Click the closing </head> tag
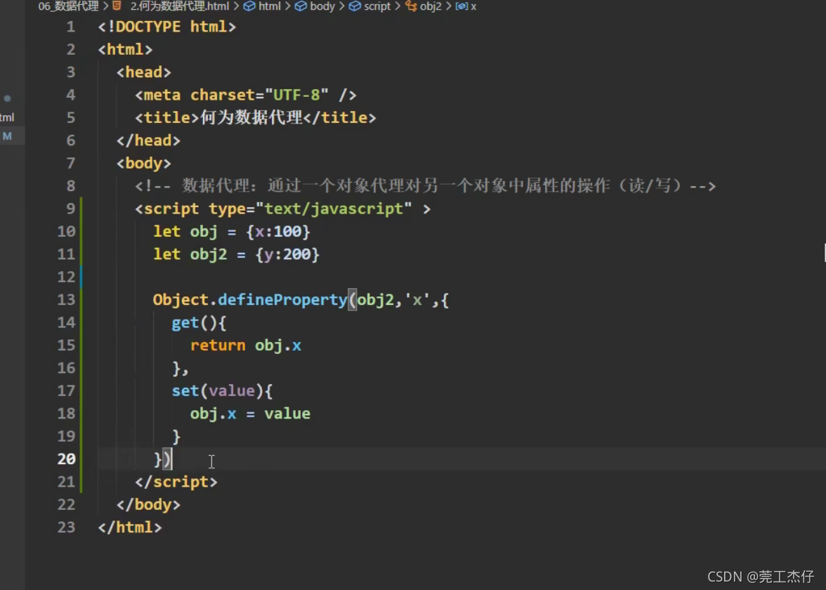Viewport: 826px width, 590px height. (x=149, y=140)
